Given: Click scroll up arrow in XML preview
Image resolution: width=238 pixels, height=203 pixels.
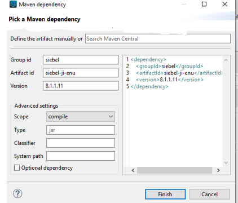Looking at the screenshot, I should [226, 60].
